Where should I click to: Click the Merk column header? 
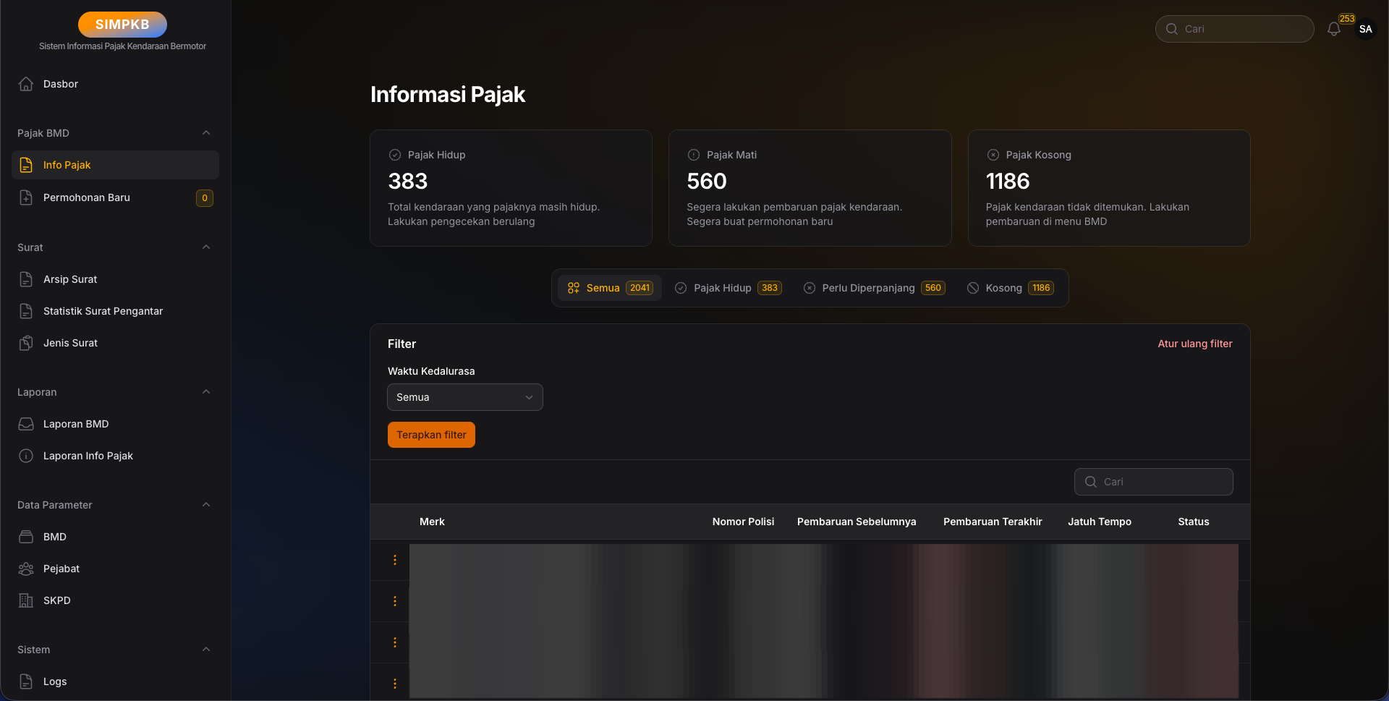[x=432, y=522]
